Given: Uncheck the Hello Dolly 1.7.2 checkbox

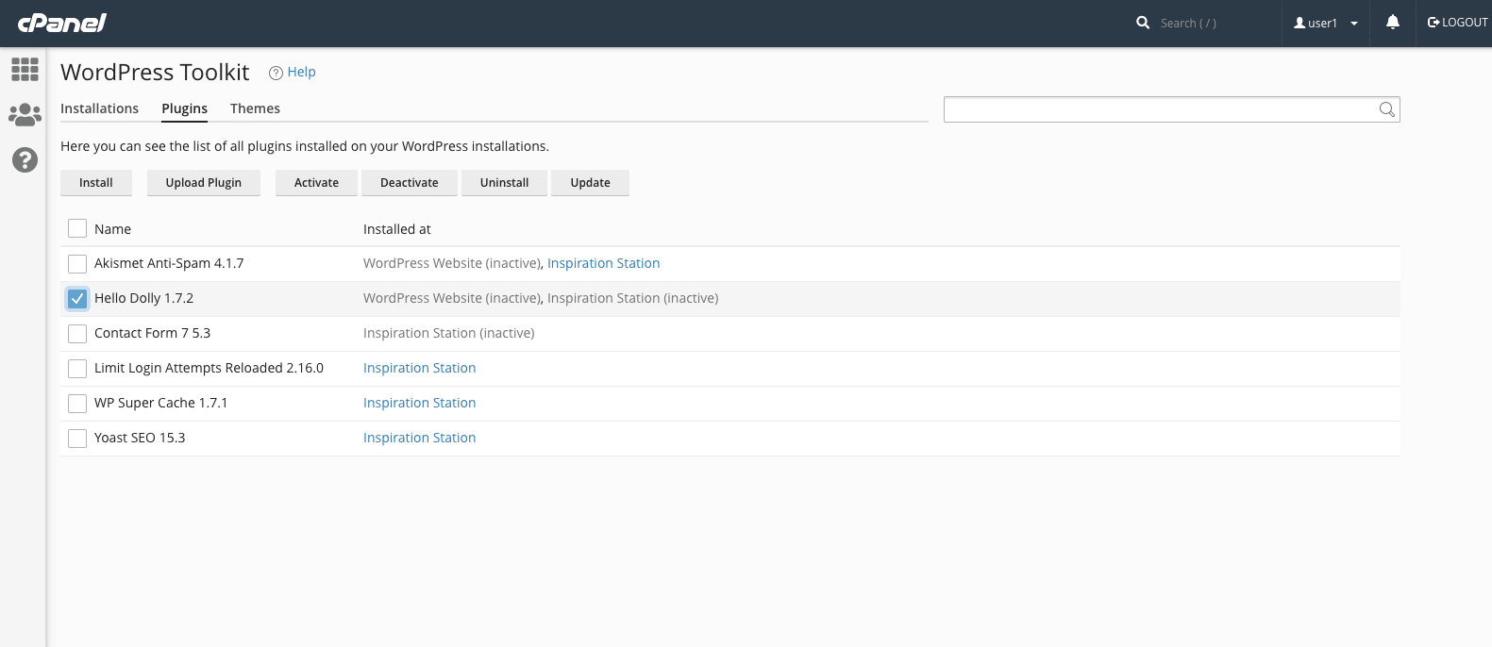Looking at the screenshot, I should [x=77, y=299].
